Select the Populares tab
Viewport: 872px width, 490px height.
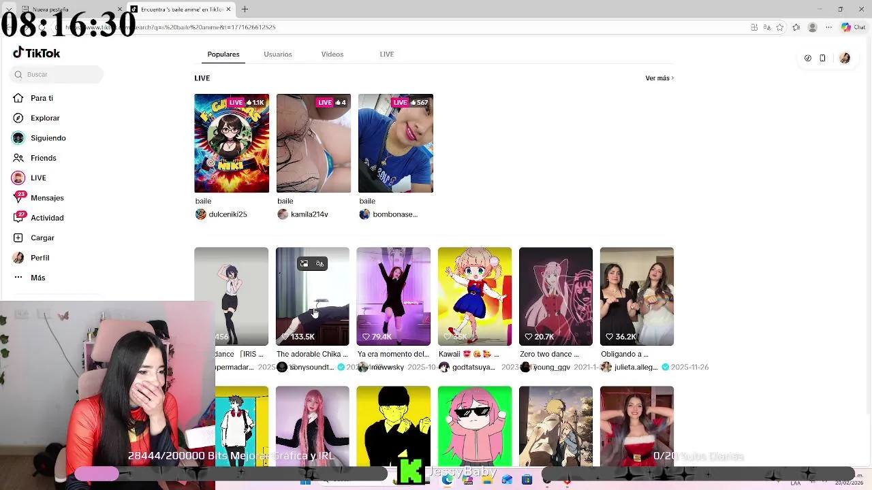point(223,54)
